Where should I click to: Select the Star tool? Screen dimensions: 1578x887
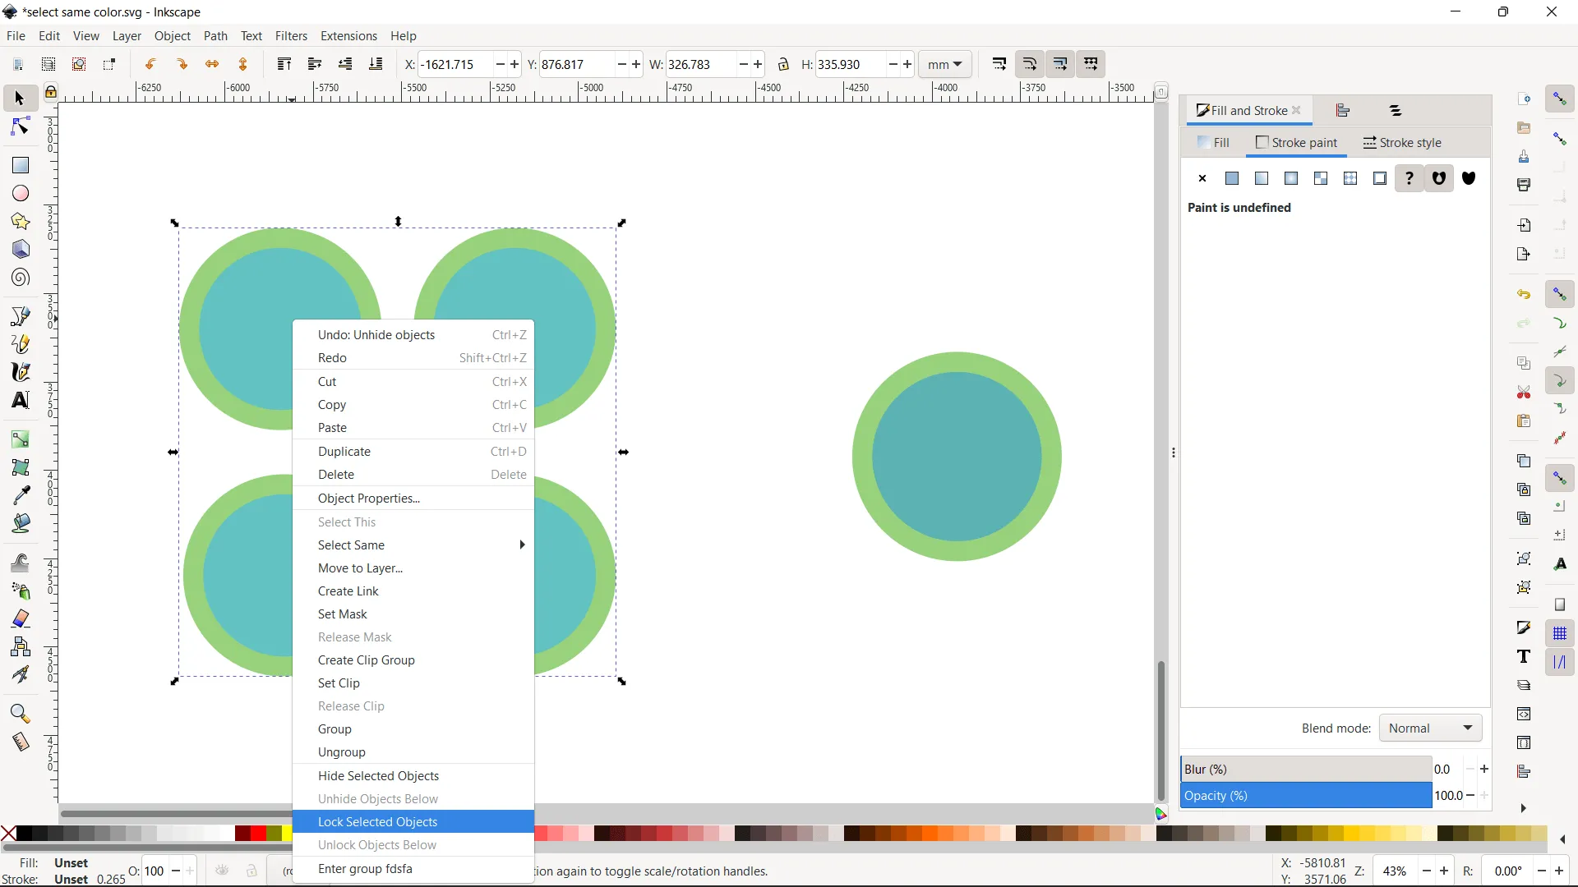[19, 221]
